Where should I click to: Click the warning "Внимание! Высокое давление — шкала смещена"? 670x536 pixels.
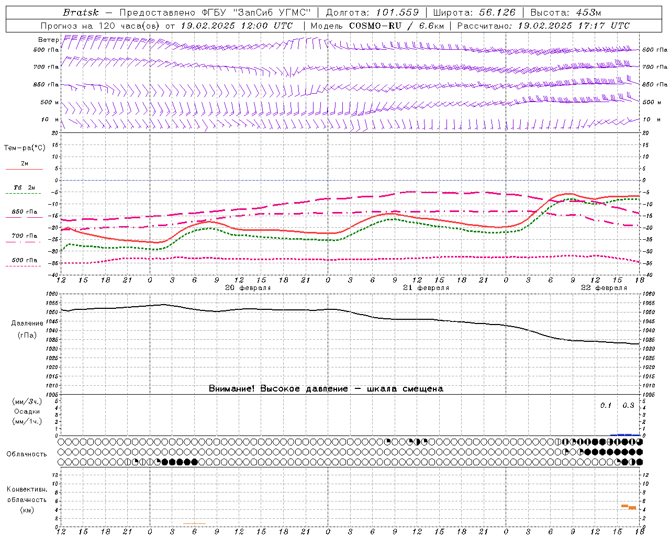coord(326,389)
